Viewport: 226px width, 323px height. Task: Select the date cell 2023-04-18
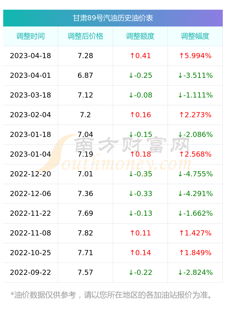click(30, 56)
